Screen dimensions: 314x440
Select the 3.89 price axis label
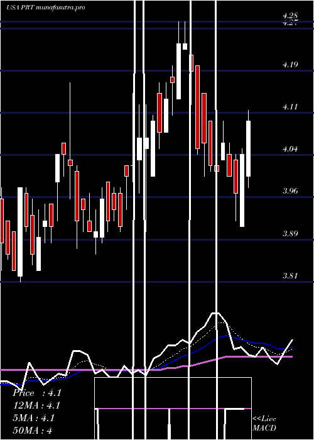(x=290, y=234)
